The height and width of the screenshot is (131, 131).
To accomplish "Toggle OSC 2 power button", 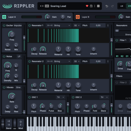I will (73, 97).
